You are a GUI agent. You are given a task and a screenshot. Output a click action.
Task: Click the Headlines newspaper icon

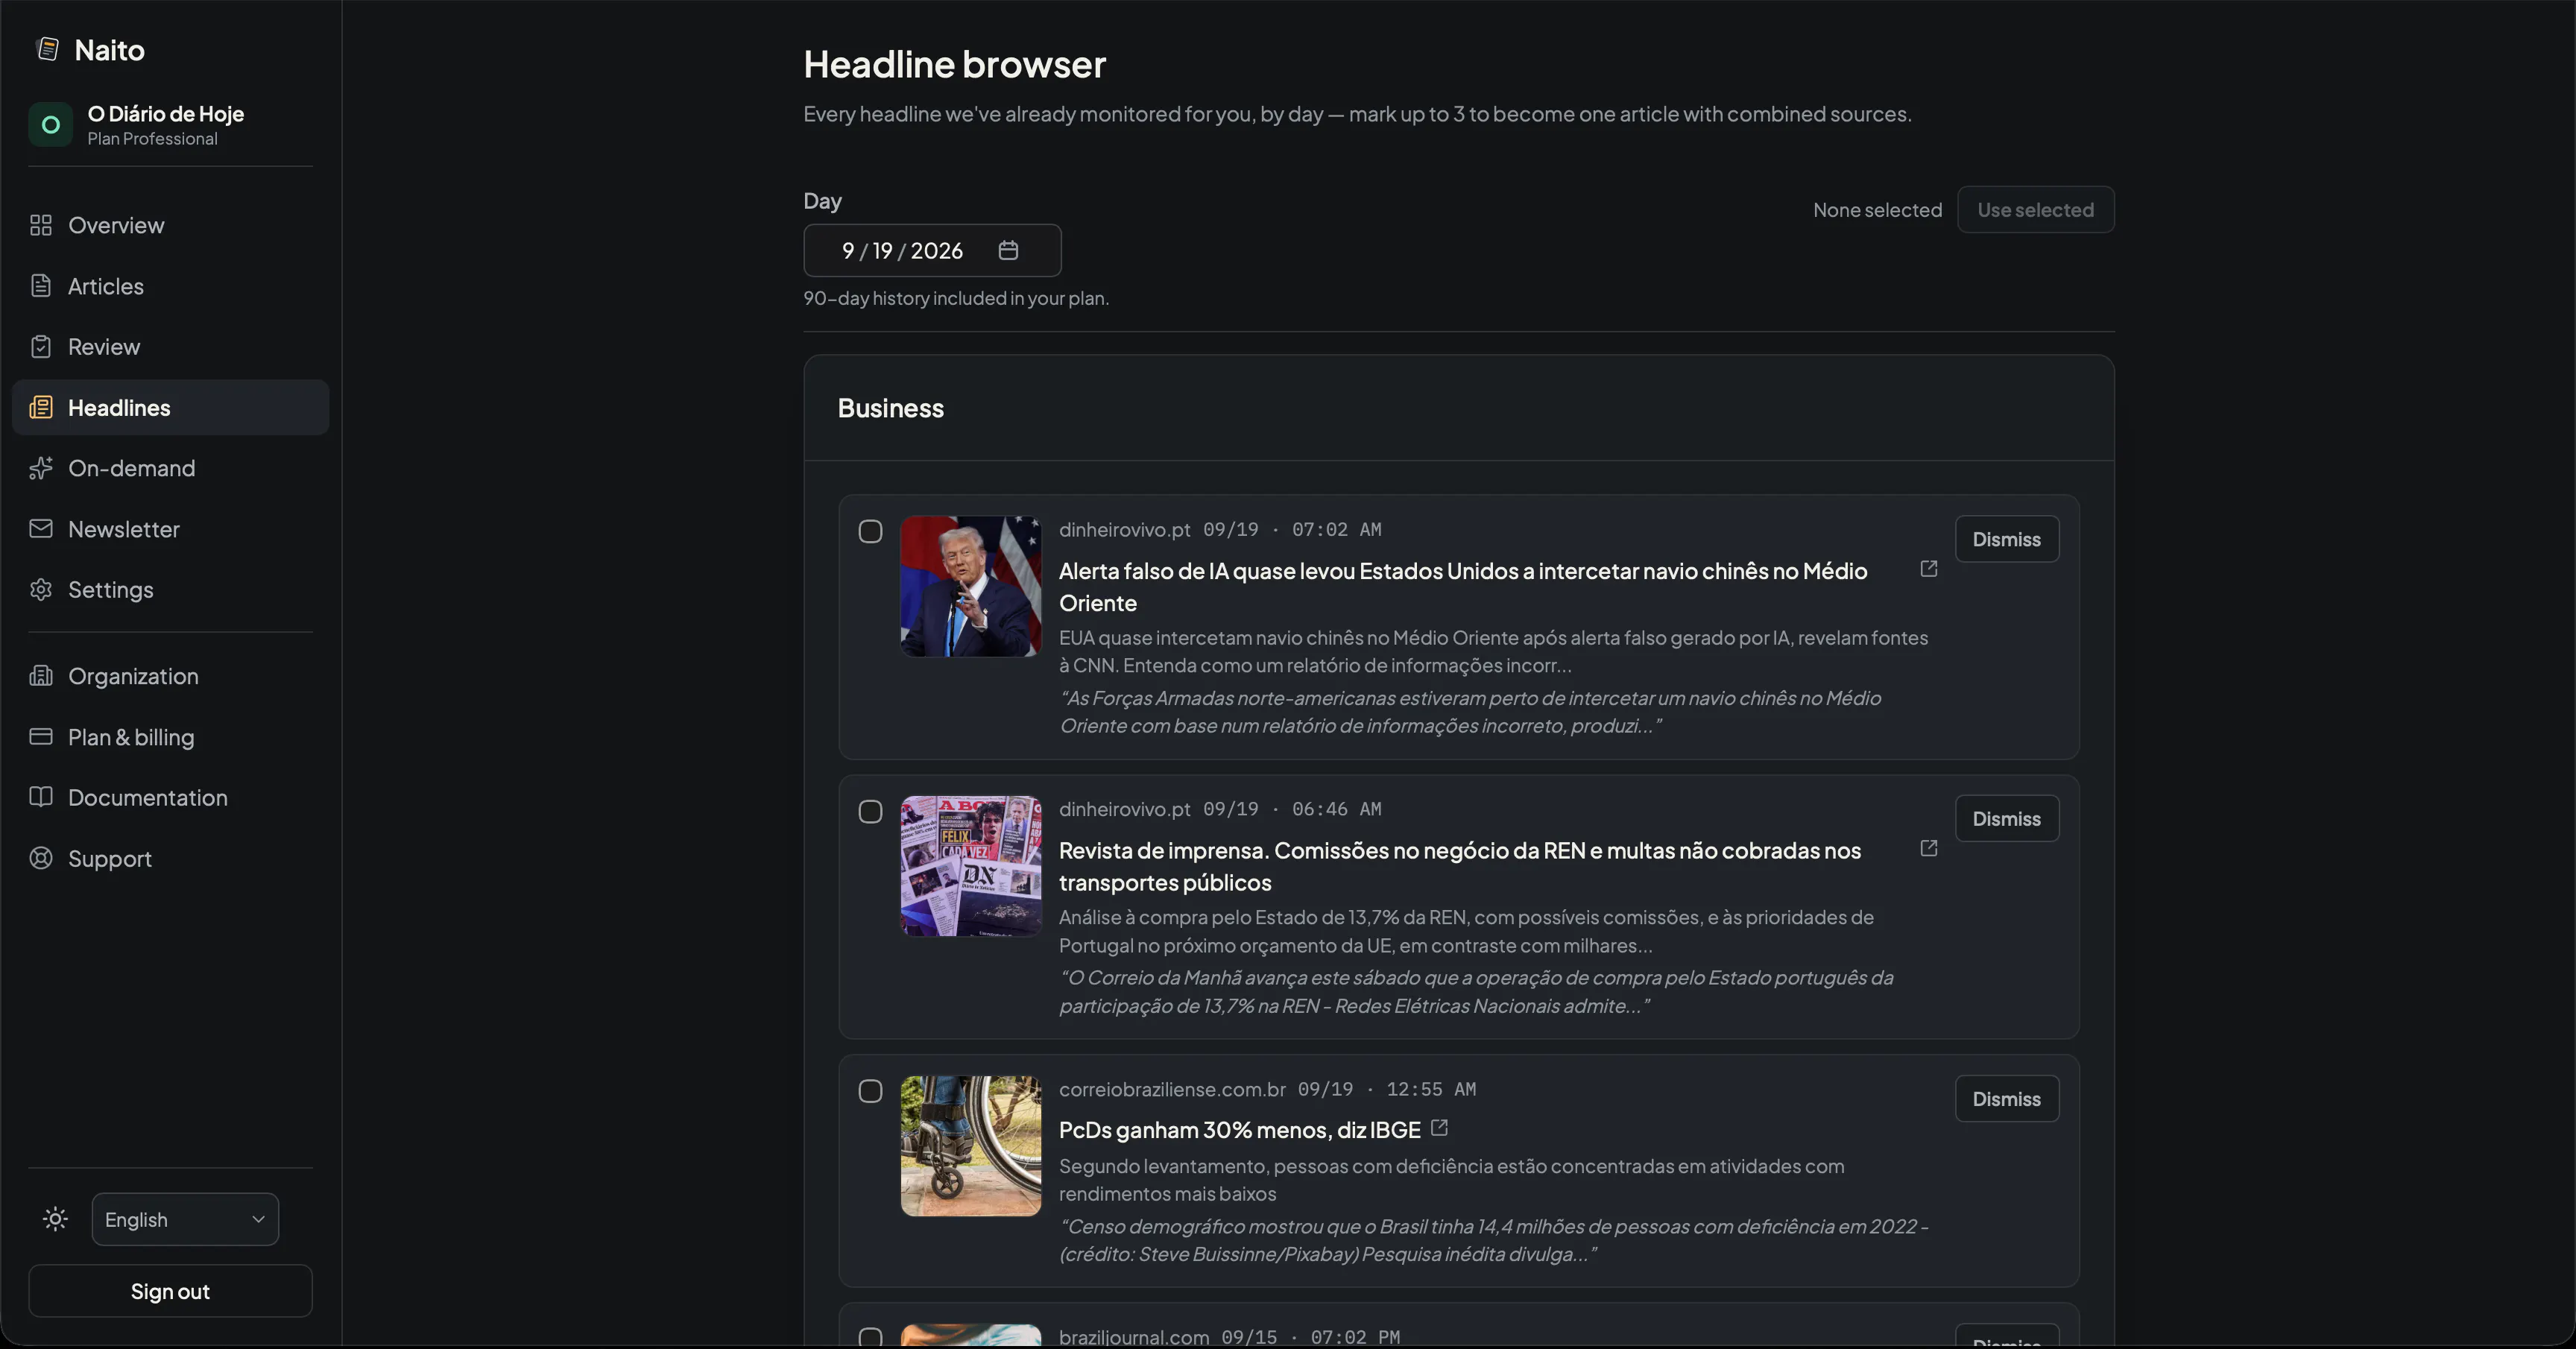(x=41, y=408)
